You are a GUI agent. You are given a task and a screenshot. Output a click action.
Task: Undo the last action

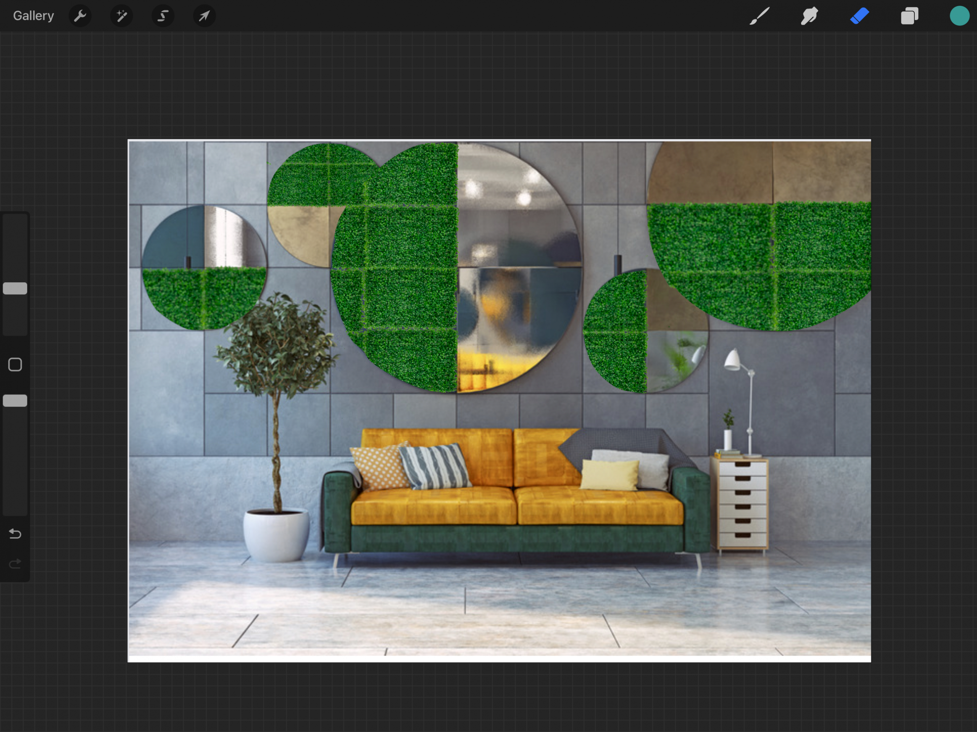tap(15, 534)
